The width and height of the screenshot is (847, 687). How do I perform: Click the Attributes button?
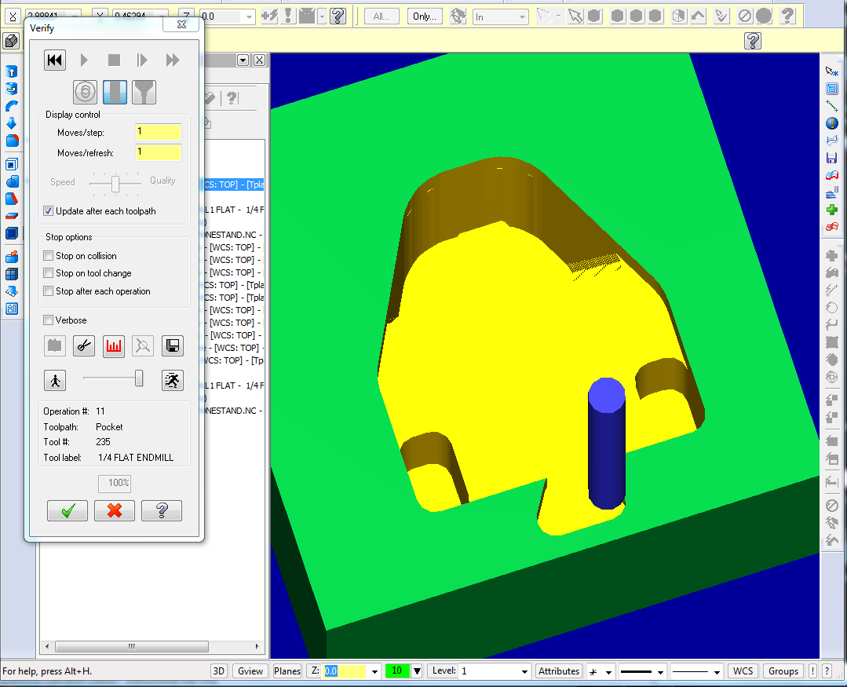click(x=558, y=671)
